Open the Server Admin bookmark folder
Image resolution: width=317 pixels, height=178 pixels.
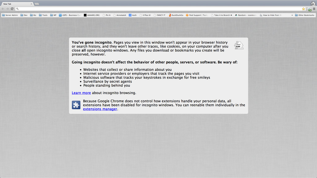pos(10,15)
